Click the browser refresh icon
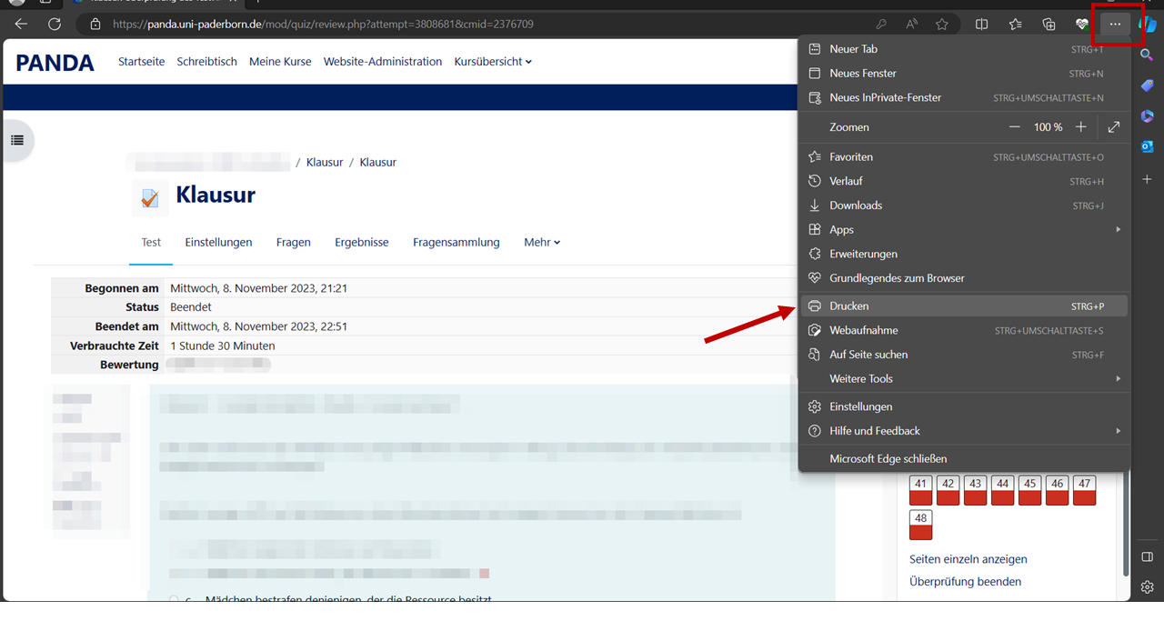 (55, 25)
